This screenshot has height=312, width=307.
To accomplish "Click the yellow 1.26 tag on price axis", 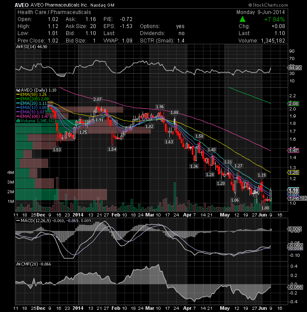I will pyautogui.click(x=293, y=172).
